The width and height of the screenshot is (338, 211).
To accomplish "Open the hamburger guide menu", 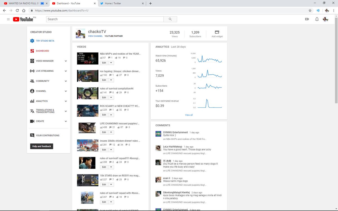I will [8, 19].
